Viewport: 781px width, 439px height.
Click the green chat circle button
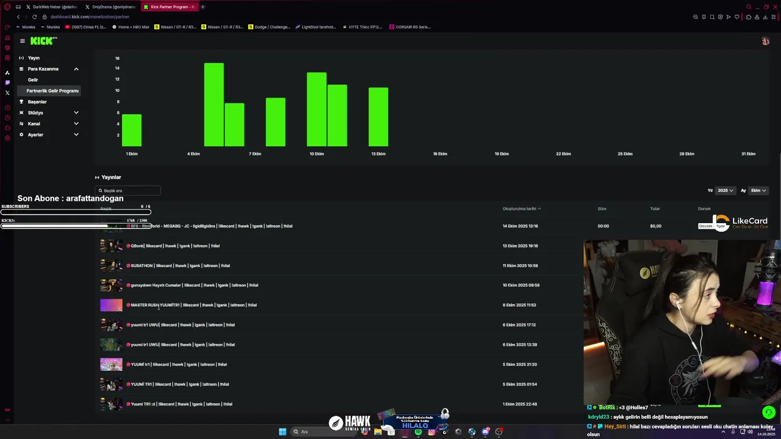(769, 412)
